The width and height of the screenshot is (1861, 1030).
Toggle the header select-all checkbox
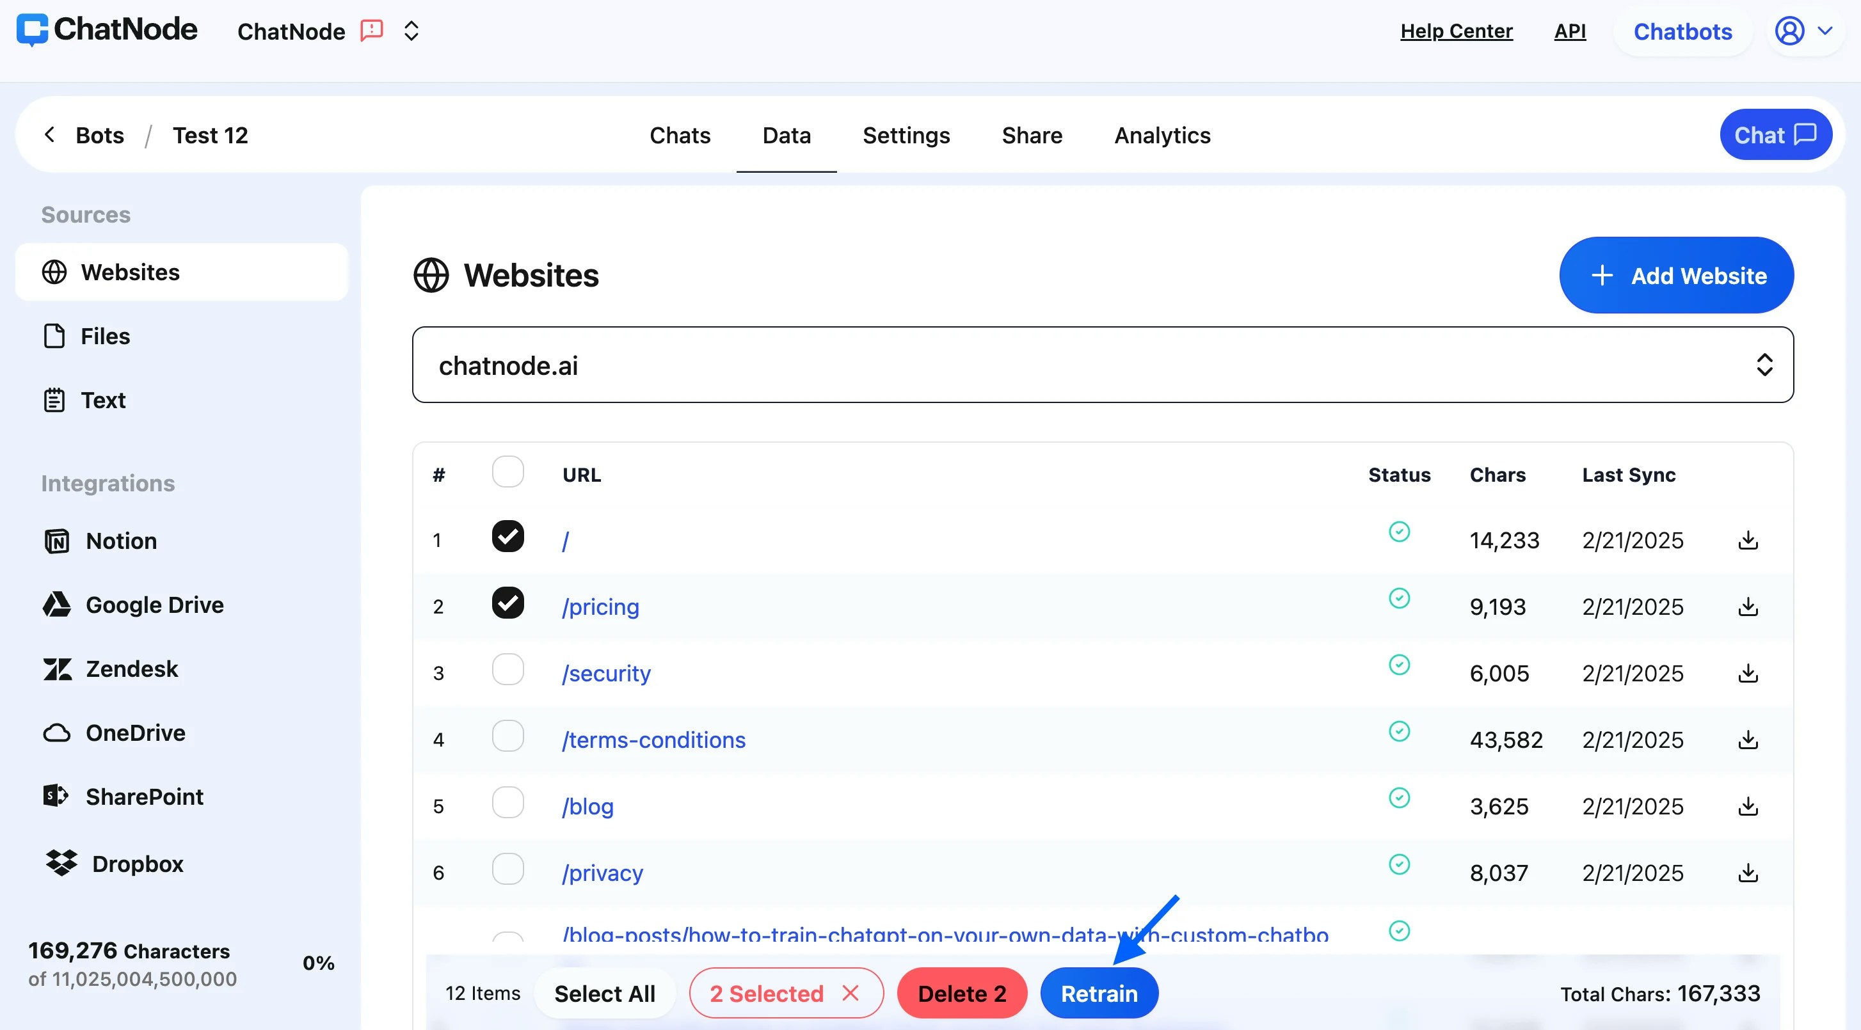507,471
